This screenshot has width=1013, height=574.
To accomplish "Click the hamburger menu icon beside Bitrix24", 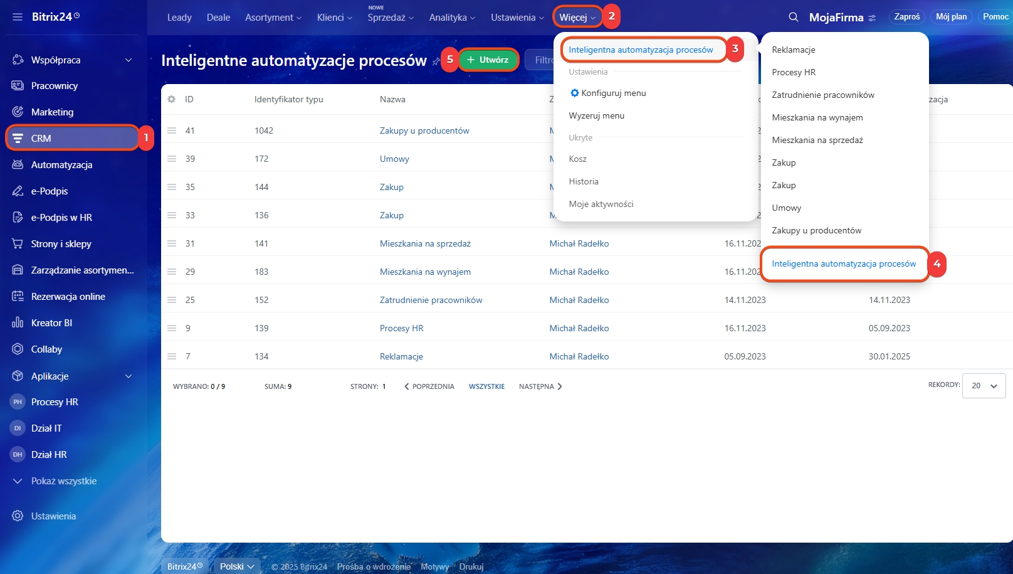I will tap(18, 17).
